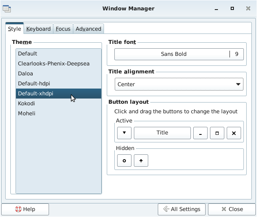Click the menu arrow button in Active layout

pyautogui.click(x=124, y=133)
